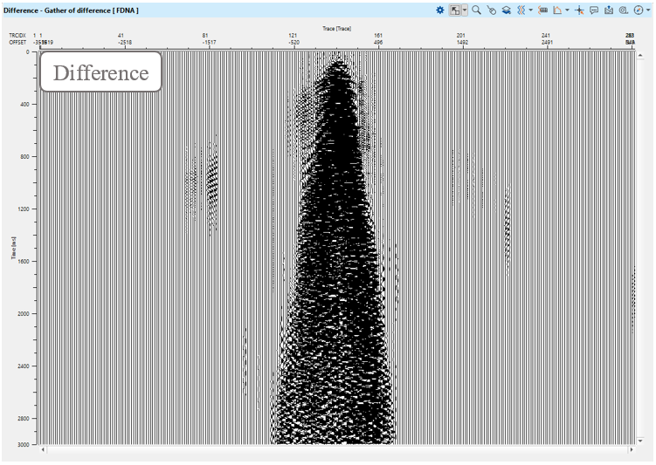The height and width of the screenshot is (465, 656).
Task: Select the pointer selection tool
Action: [x=455, y=10]
